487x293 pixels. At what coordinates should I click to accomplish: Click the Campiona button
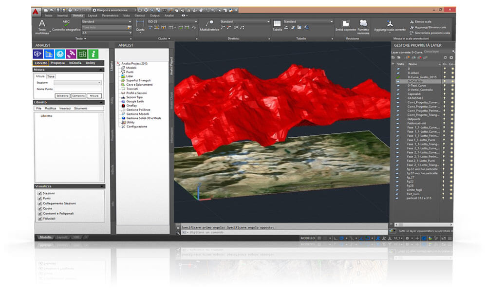(x=78, y=96)
